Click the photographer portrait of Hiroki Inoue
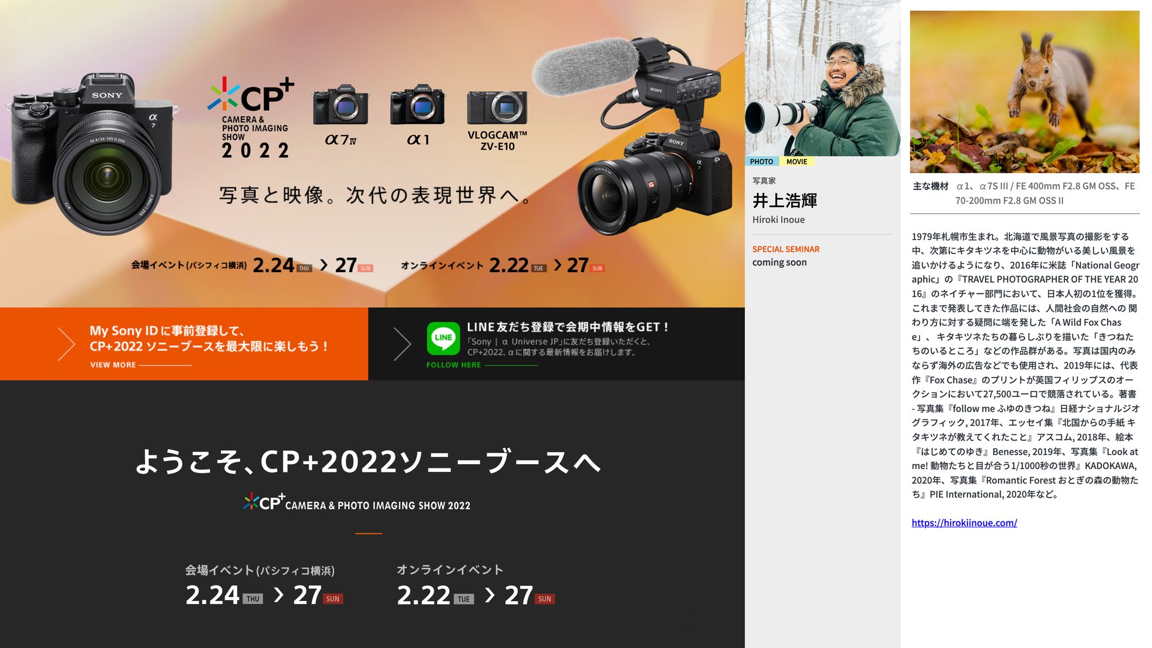1152x648 pixels. [x=822, y=78]
